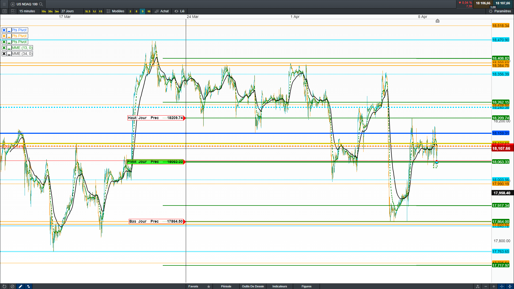Viewport: 514px width, 289px height.
Task: Activate the crosshair cursor icon
Action: pyautogui.click(x=502, y=286)
